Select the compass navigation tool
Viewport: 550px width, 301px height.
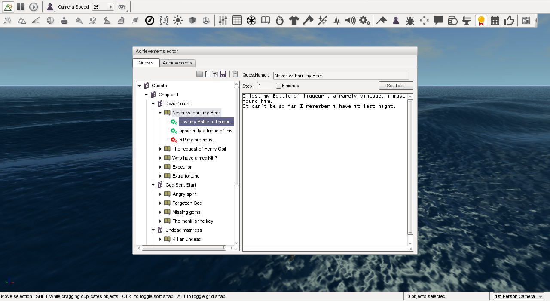tap(150, 20)
